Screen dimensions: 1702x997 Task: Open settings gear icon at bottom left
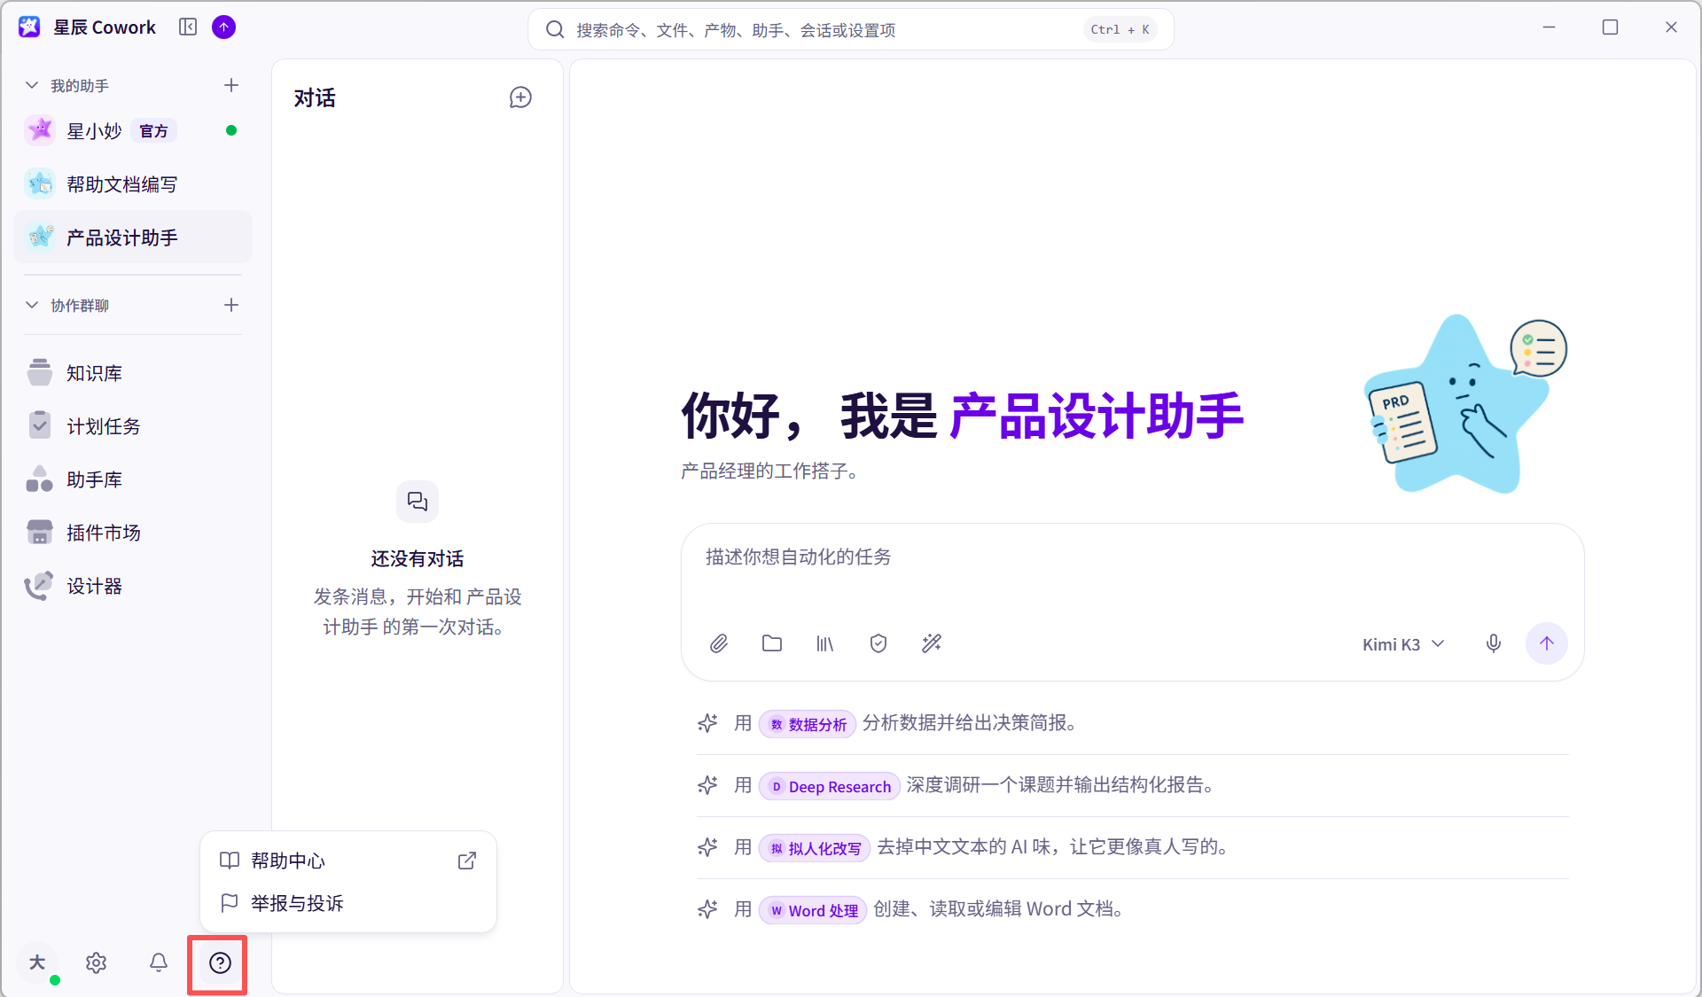point(97,962)
